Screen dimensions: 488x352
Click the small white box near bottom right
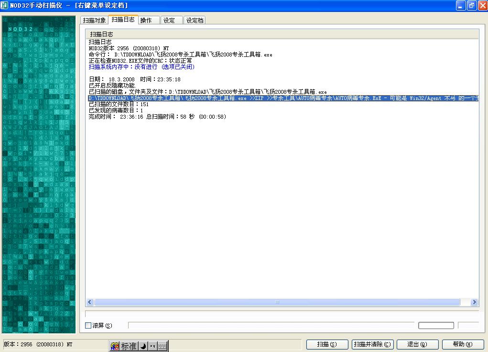[436, 326]
